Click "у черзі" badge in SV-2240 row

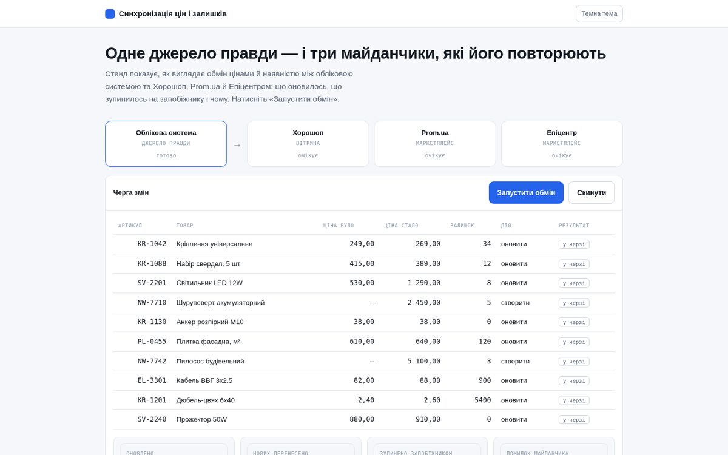coord(574,419)
